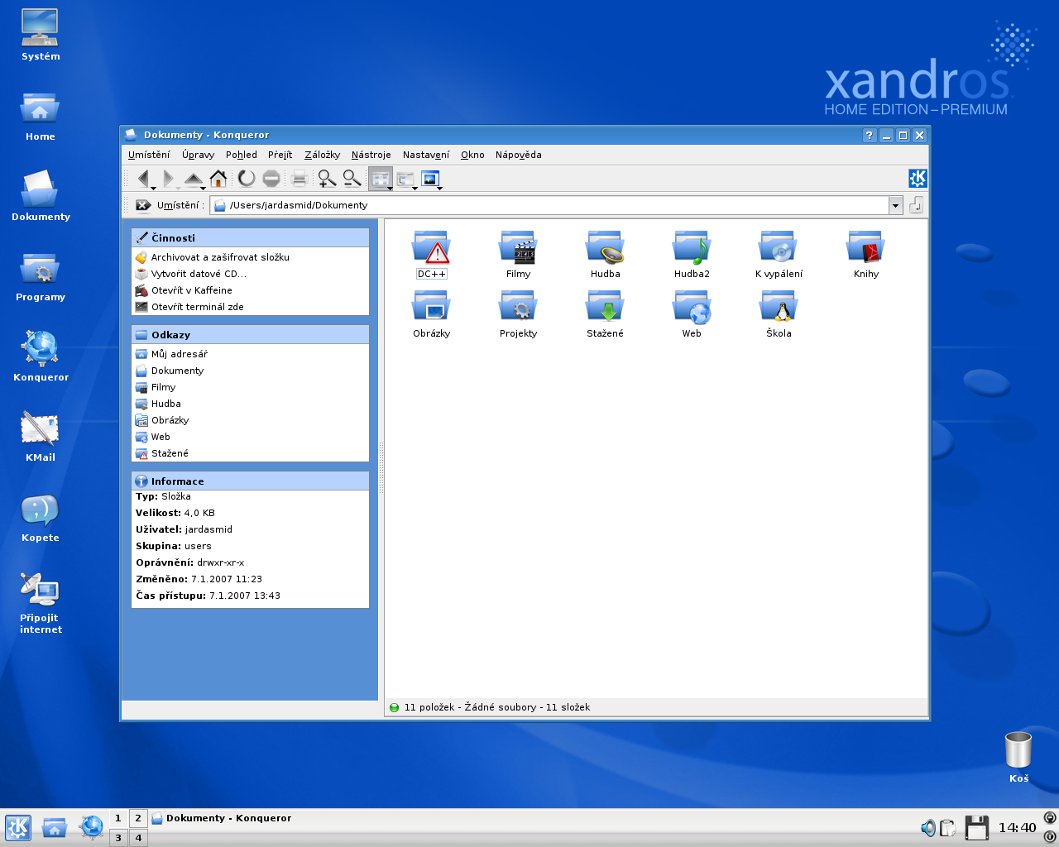This screenshot has height=847, width=1059.
Task: Select the icon view mode button
Action: pos(380,178)
